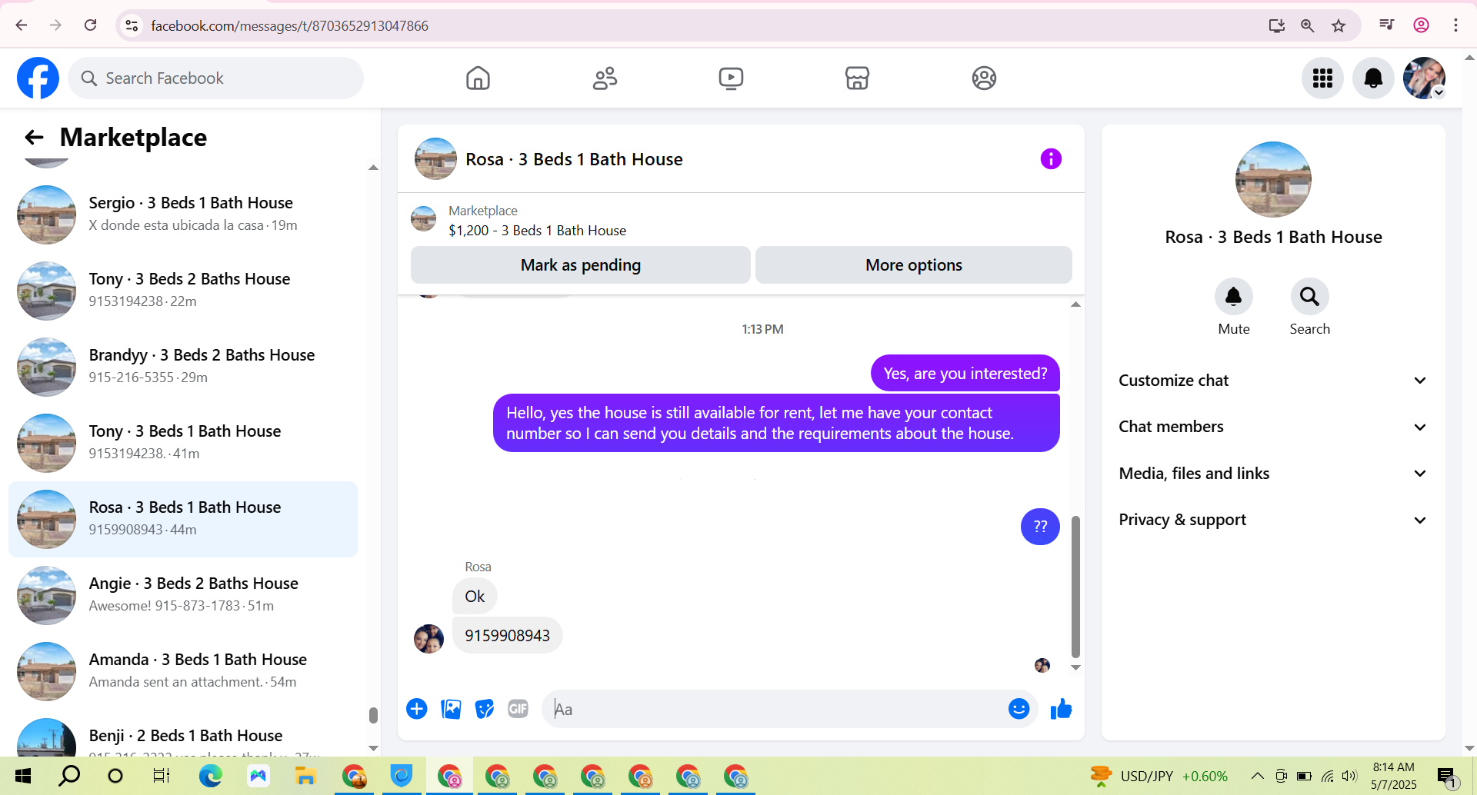The height and width of the screenshot is (795, 1477).
Task: Attach a photo file icon
Action: pos(451,708)
